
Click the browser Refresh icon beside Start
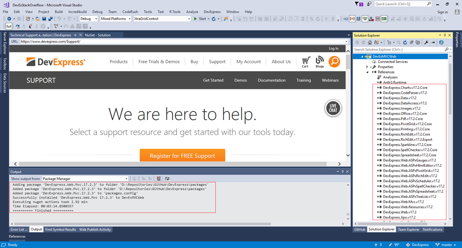coord(213,18)
